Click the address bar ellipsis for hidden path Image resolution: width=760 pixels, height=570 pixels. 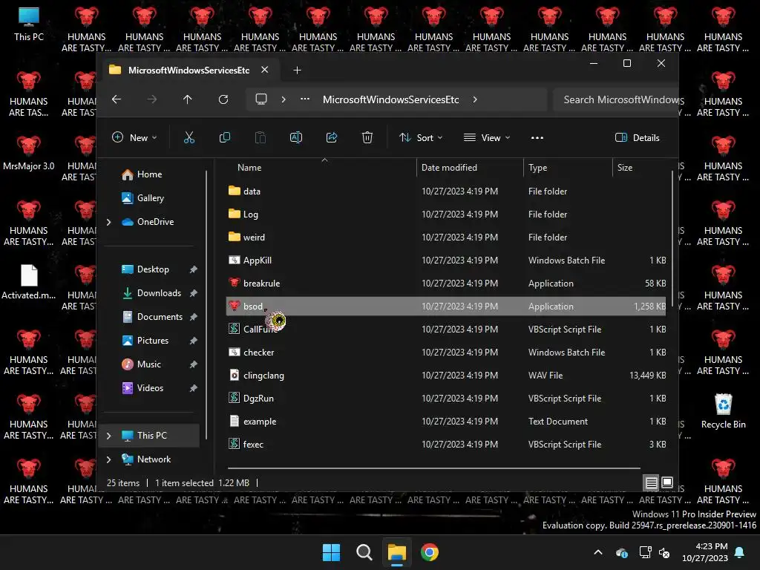pos(305,99)
